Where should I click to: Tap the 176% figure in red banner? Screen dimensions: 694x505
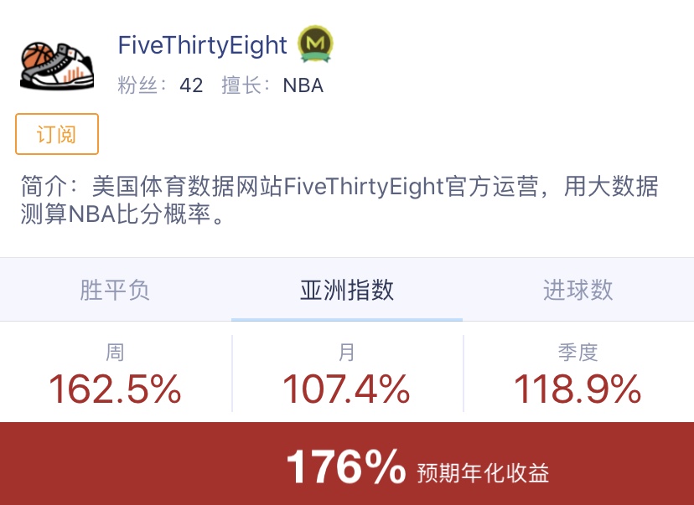[x=345, y=466]
